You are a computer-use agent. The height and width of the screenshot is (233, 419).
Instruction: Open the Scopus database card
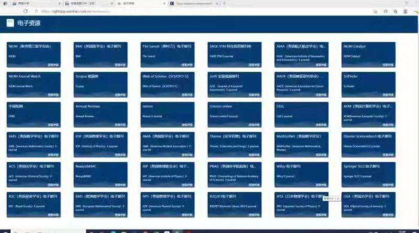(101, 84)
